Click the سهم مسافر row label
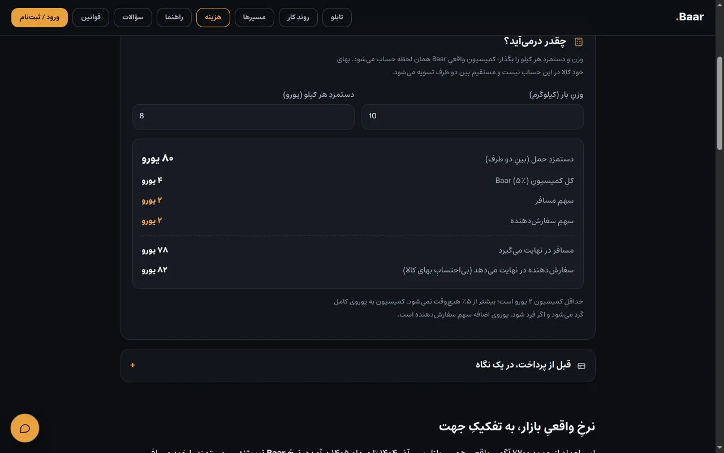The width and height of the screenshot is (724, 453). (x=554, y=201)
